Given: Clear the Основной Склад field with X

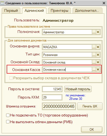Looking at the screenshot, I should (98, 62).
